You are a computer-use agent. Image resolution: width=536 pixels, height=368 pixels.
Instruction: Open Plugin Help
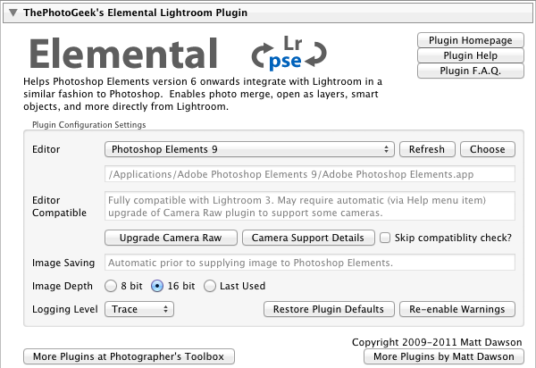click(470, 56)
